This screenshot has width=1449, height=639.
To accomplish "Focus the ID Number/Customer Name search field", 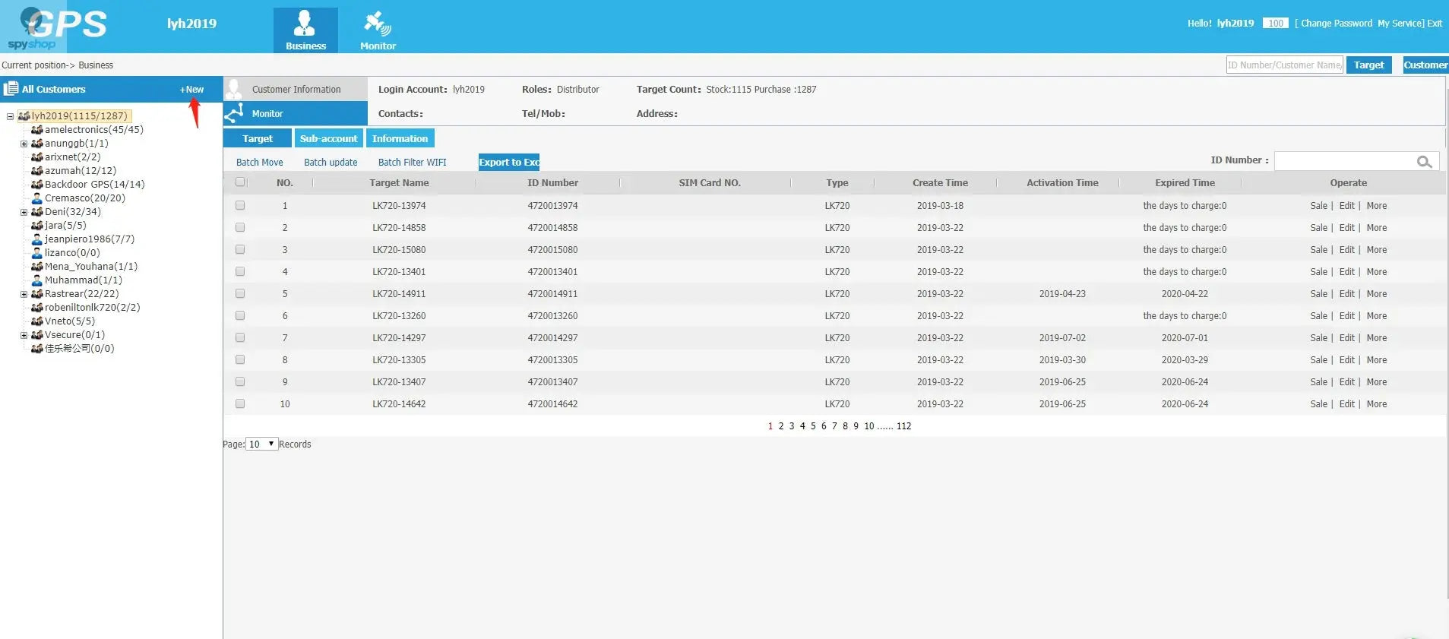I will coord(1284,65).
